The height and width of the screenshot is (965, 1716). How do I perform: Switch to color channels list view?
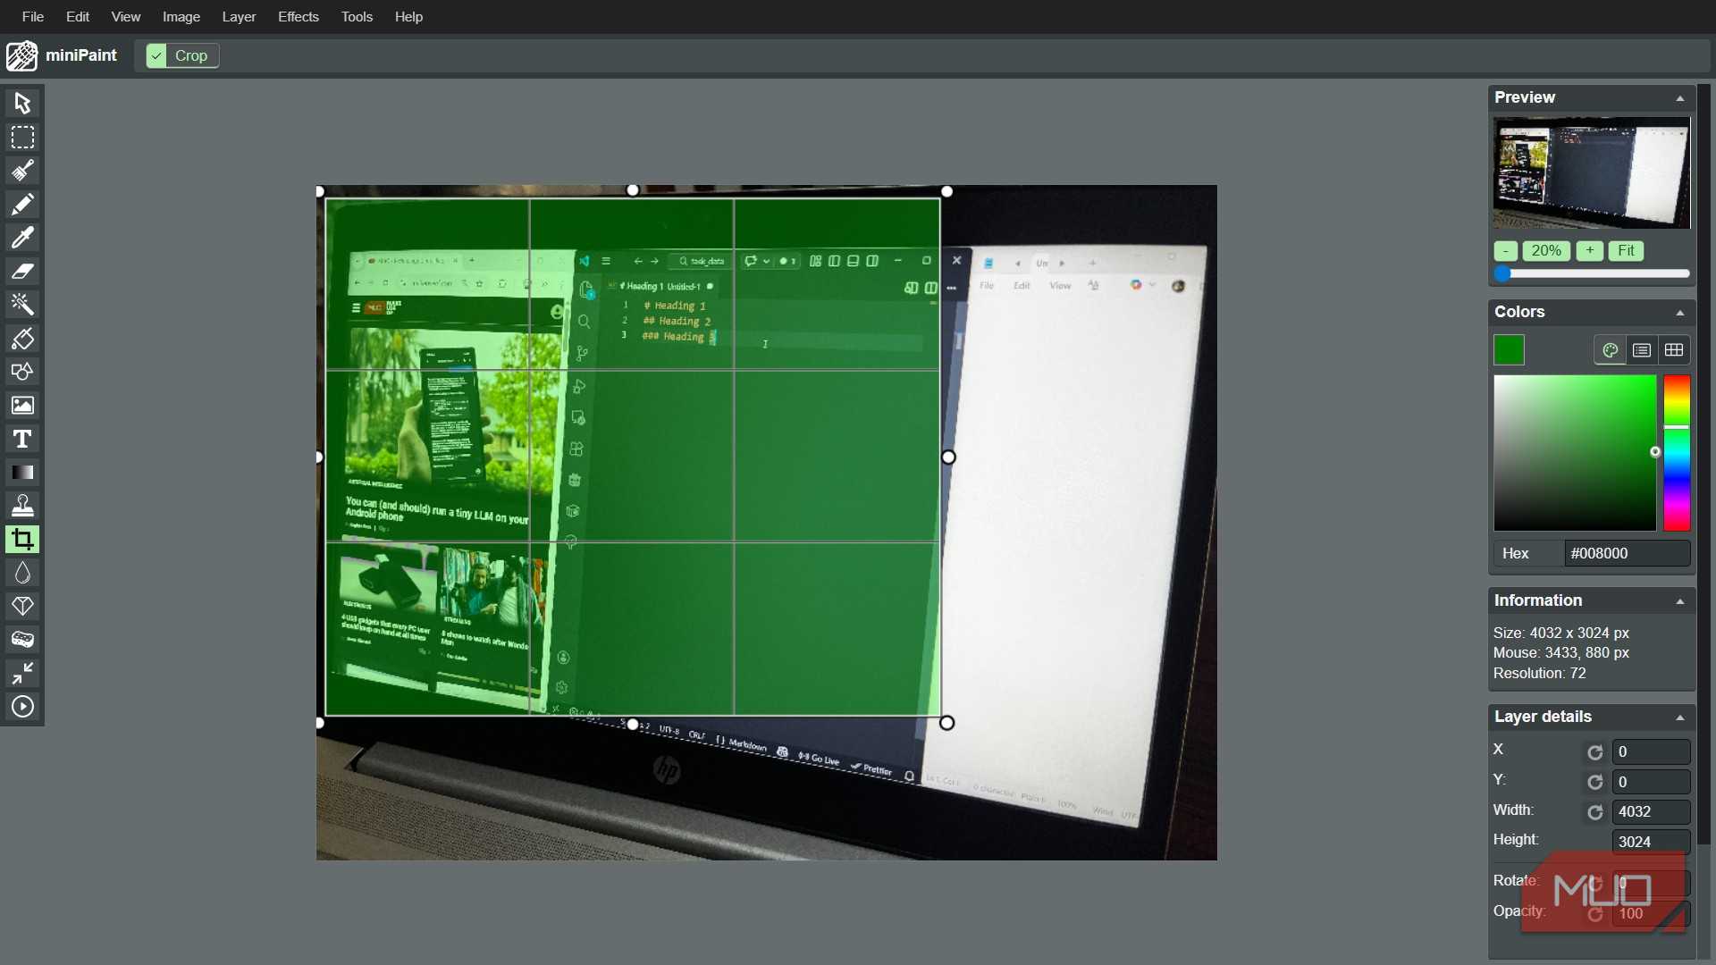(1642, 350)
